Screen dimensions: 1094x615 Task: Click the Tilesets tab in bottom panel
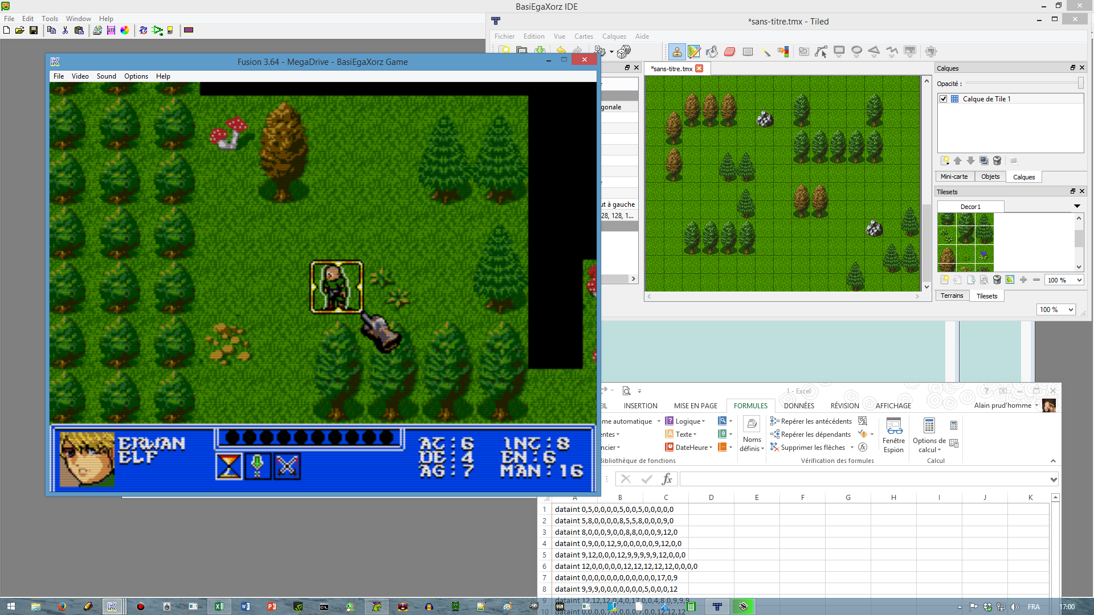pos(987,295)
